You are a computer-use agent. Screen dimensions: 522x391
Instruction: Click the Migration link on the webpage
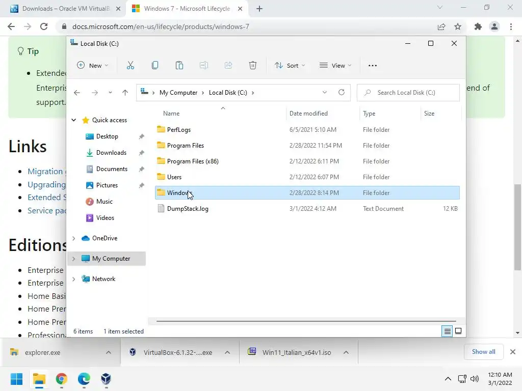[x=45, y=171]
